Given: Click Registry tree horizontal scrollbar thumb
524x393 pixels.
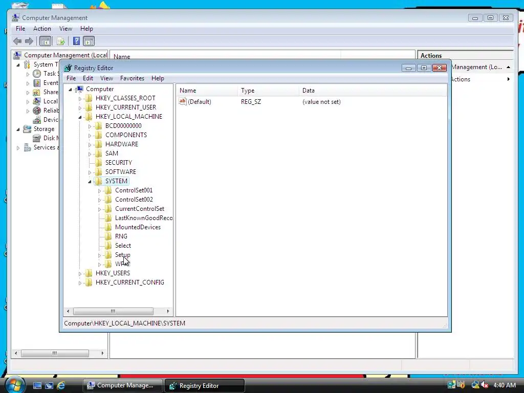Looking at the screenshot, I should click(113, 311).
